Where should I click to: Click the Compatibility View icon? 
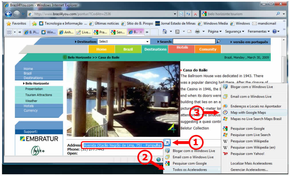coord(181,14)
